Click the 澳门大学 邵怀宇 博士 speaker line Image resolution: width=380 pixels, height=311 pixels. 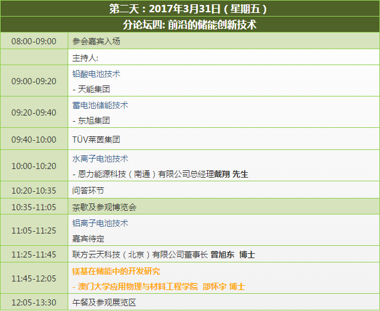[x=159, y=286]
